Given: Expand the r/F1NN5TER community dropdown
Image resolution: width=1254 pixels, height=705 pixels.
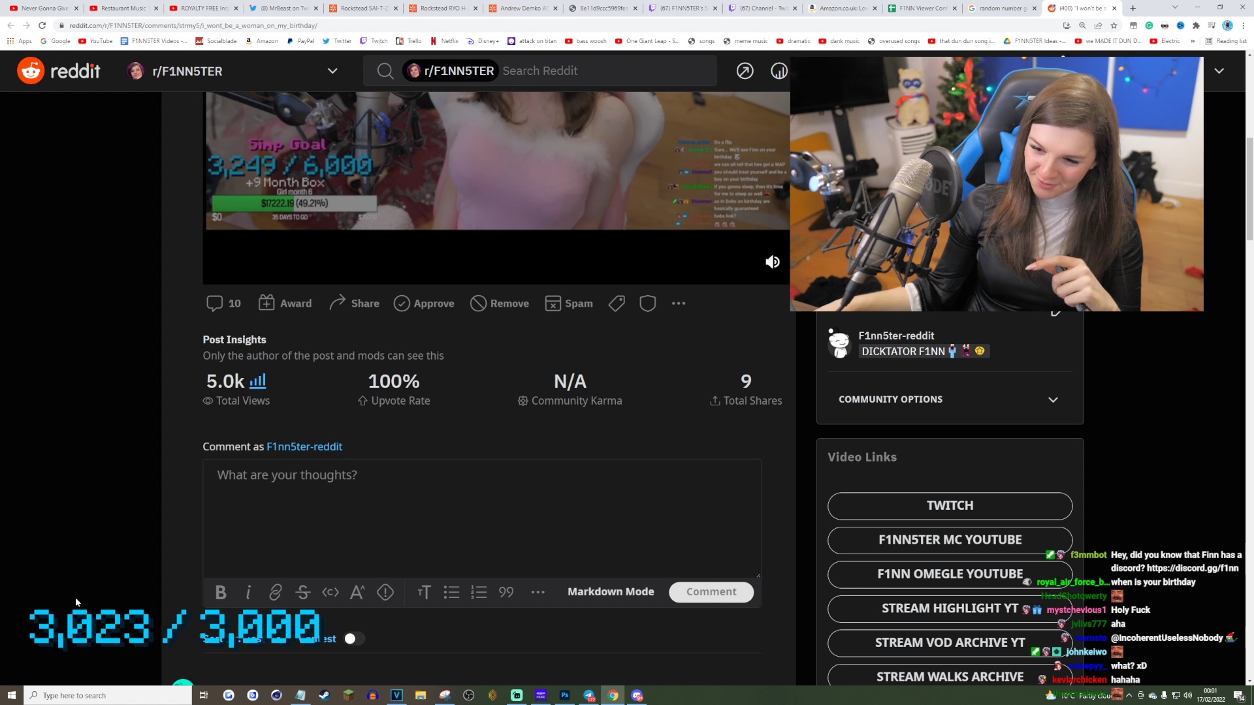Looking at the screenshot, I should click(x=332, y=70).
